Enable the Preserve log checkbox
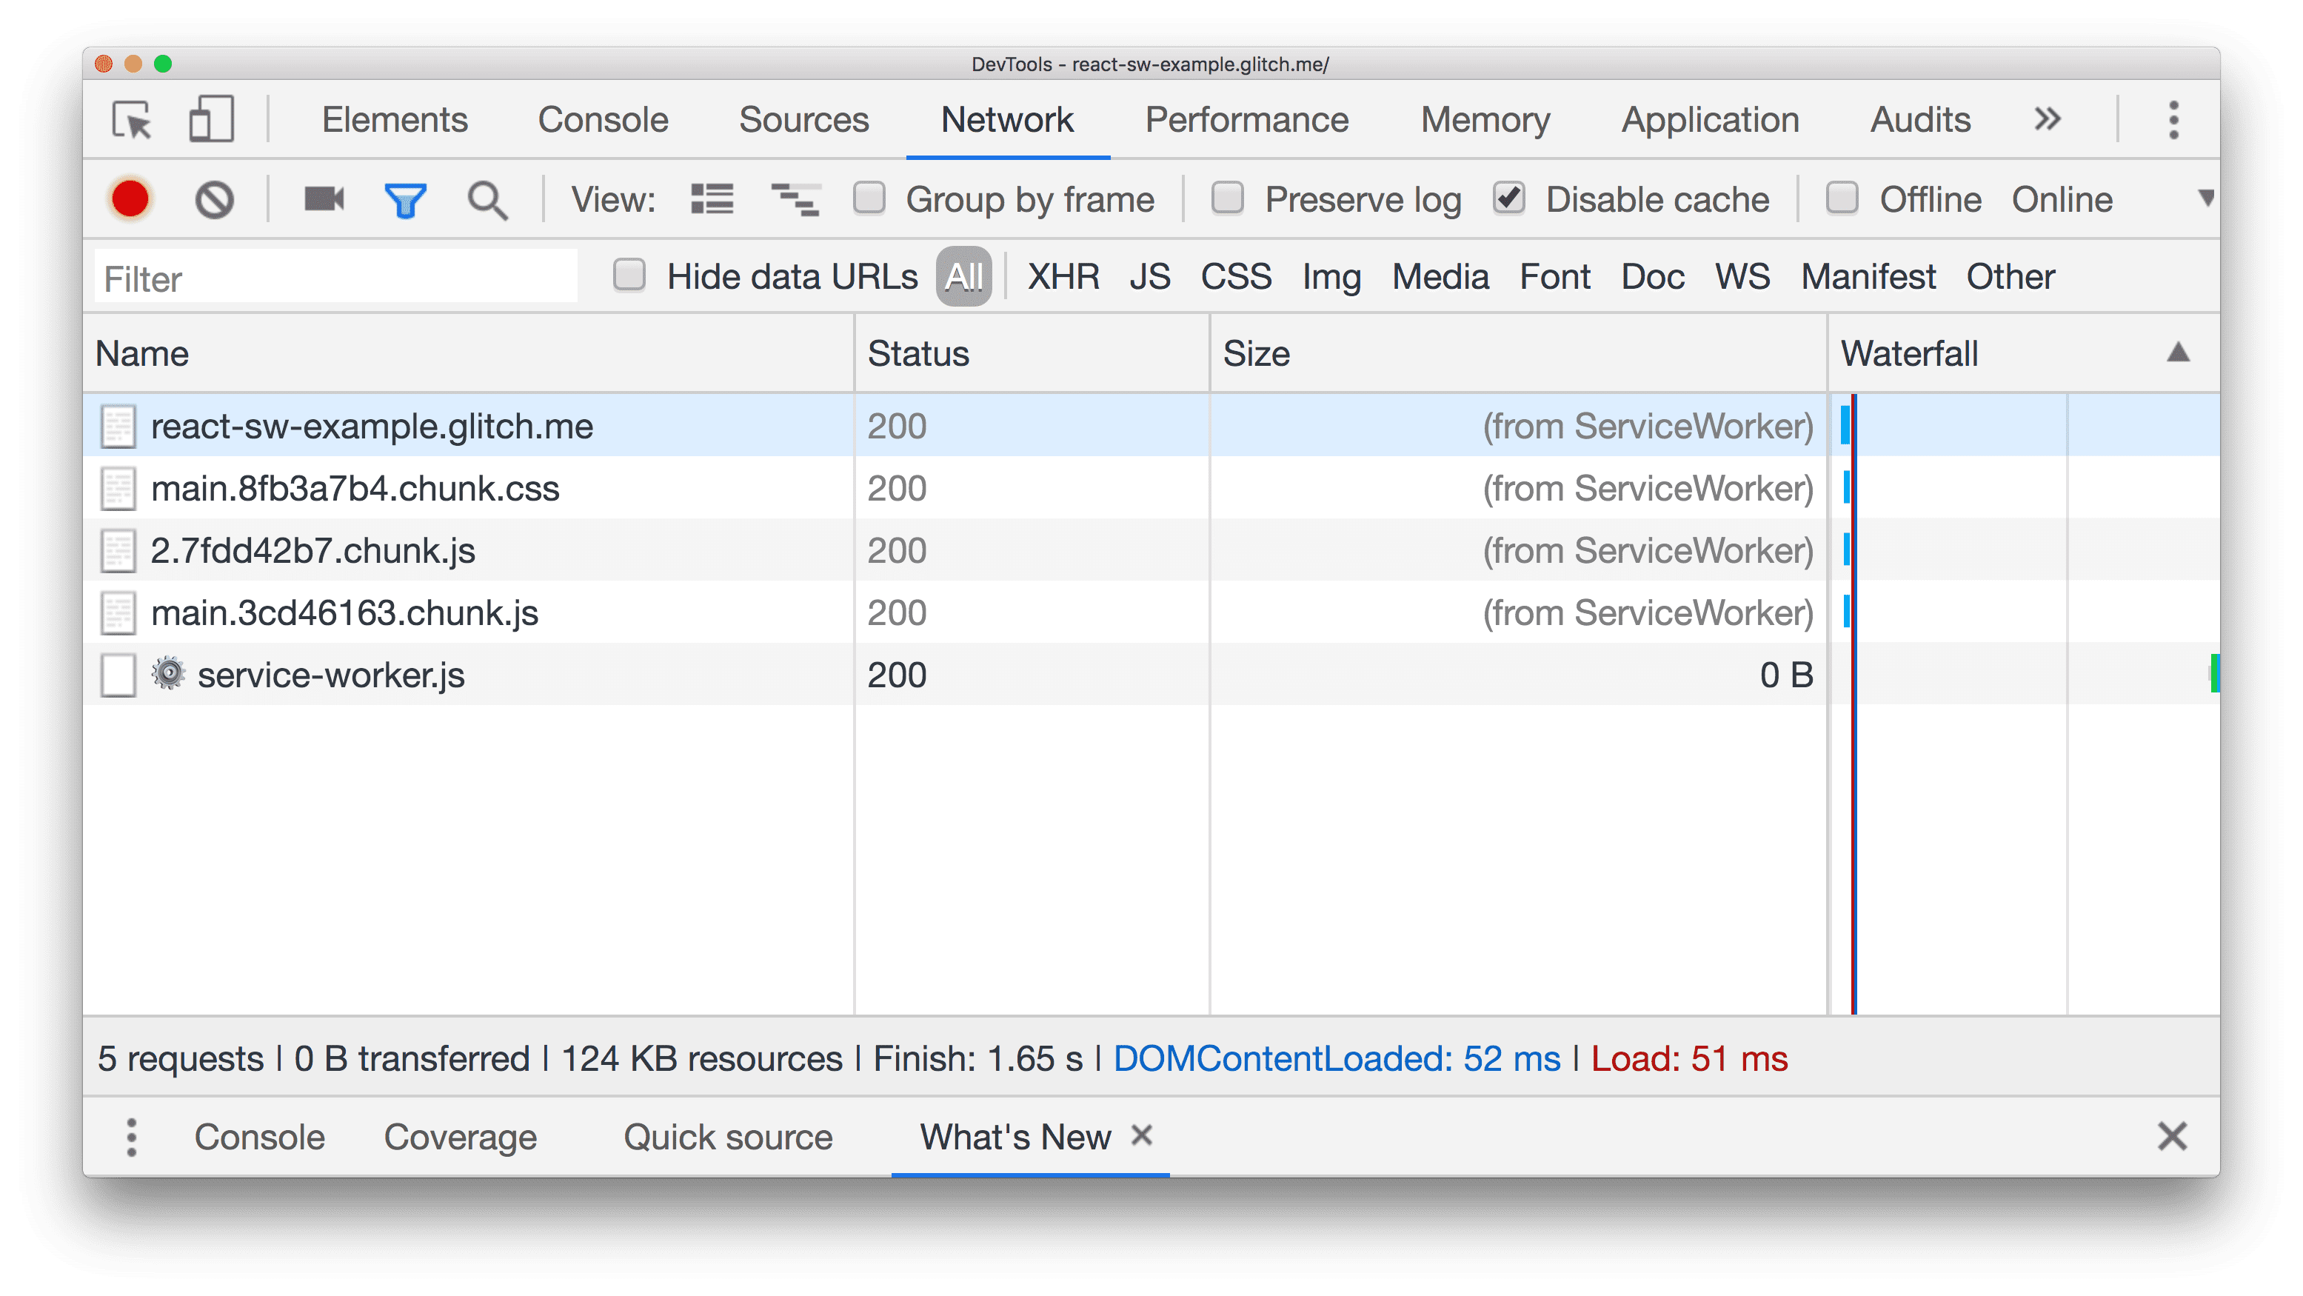Screen dimensions: 2303x1296 tap(1229, 199)
